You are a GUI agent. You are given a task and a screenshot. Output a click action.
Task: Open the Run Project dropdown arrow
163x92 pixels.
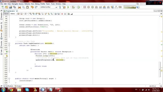coord(71,7)
